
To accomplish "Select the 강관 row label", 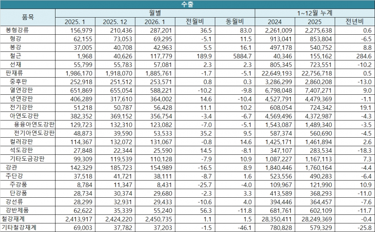I will pos(11,167).
